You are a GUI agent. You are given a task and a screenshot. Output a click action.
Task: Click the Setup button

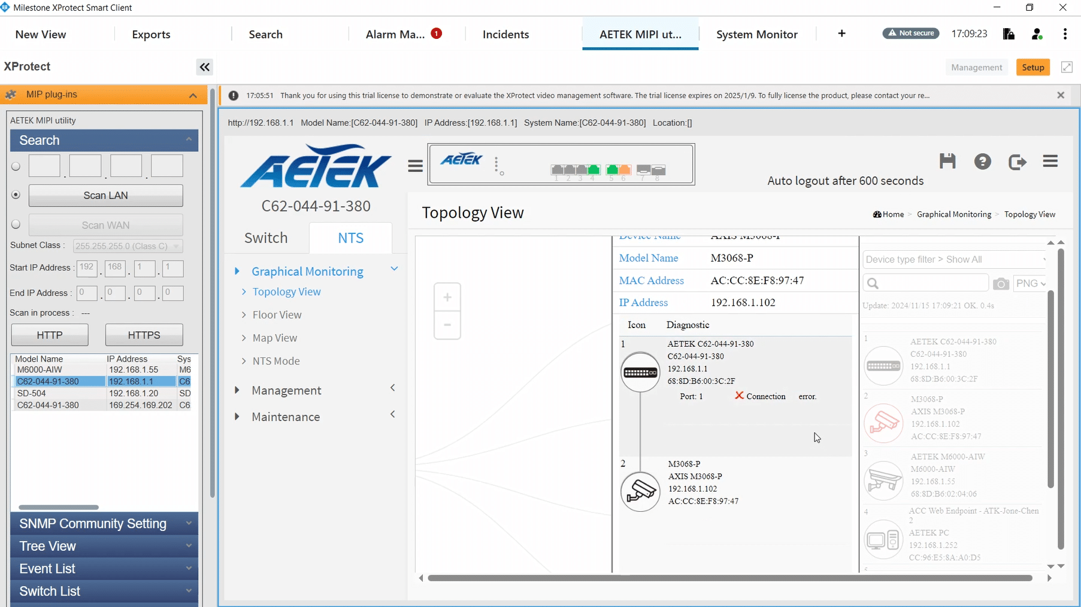coord(1032,67)
